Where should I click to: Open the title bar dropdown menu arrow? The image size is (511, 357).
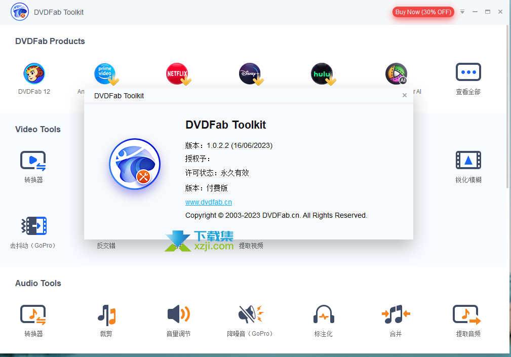click(462, 12)
